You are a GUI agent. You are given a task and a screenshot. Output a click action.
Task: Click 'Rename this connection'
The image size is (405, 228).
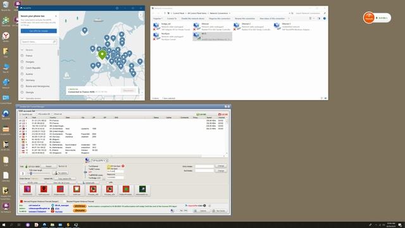(245, 18)
